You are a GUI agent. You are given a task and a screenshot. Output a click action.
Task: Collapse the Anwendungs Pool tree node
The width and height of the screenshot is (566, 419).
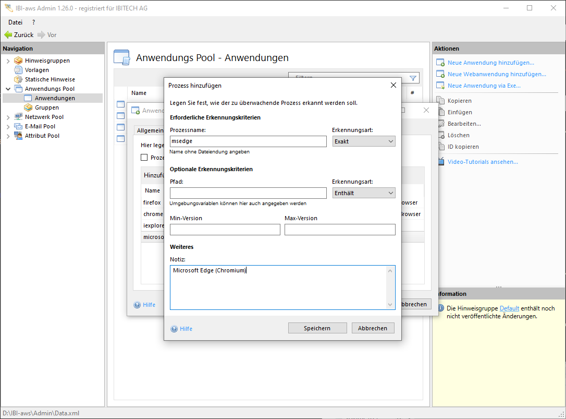tap(8, 89)
